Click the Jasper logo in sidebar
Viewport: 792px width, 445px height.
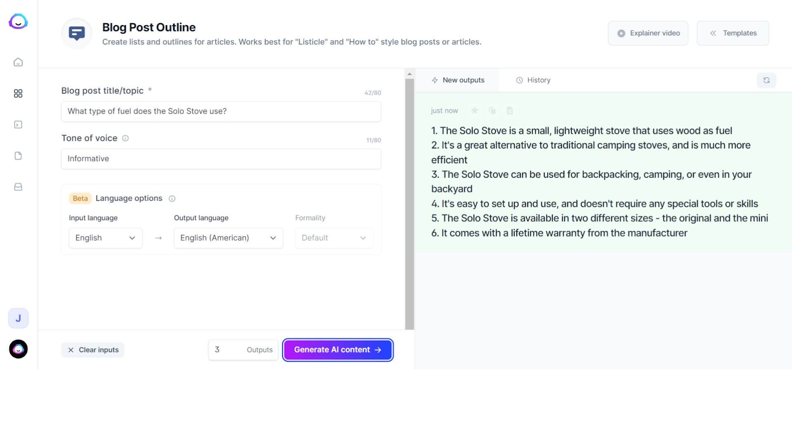click(x=18, y=22)
